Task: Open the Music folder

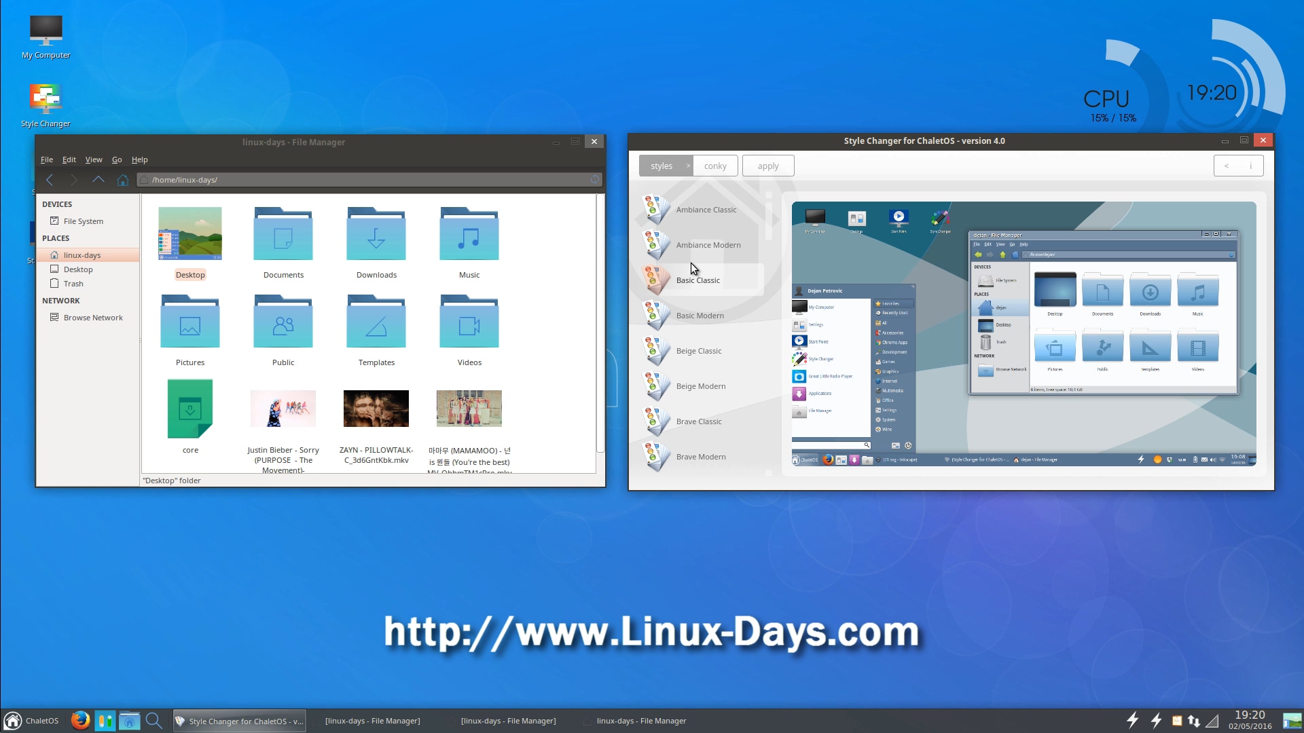Action: 469,243
